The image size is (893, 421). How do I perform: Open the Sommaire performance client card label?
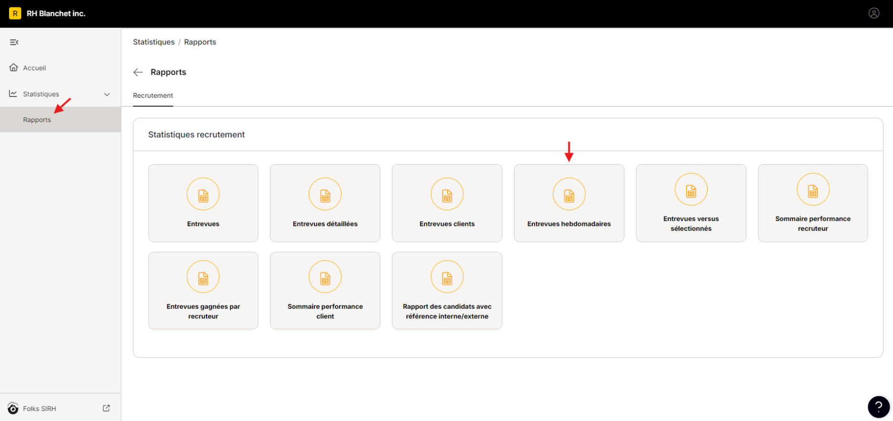pyautogui.click(x=325, y=311)
